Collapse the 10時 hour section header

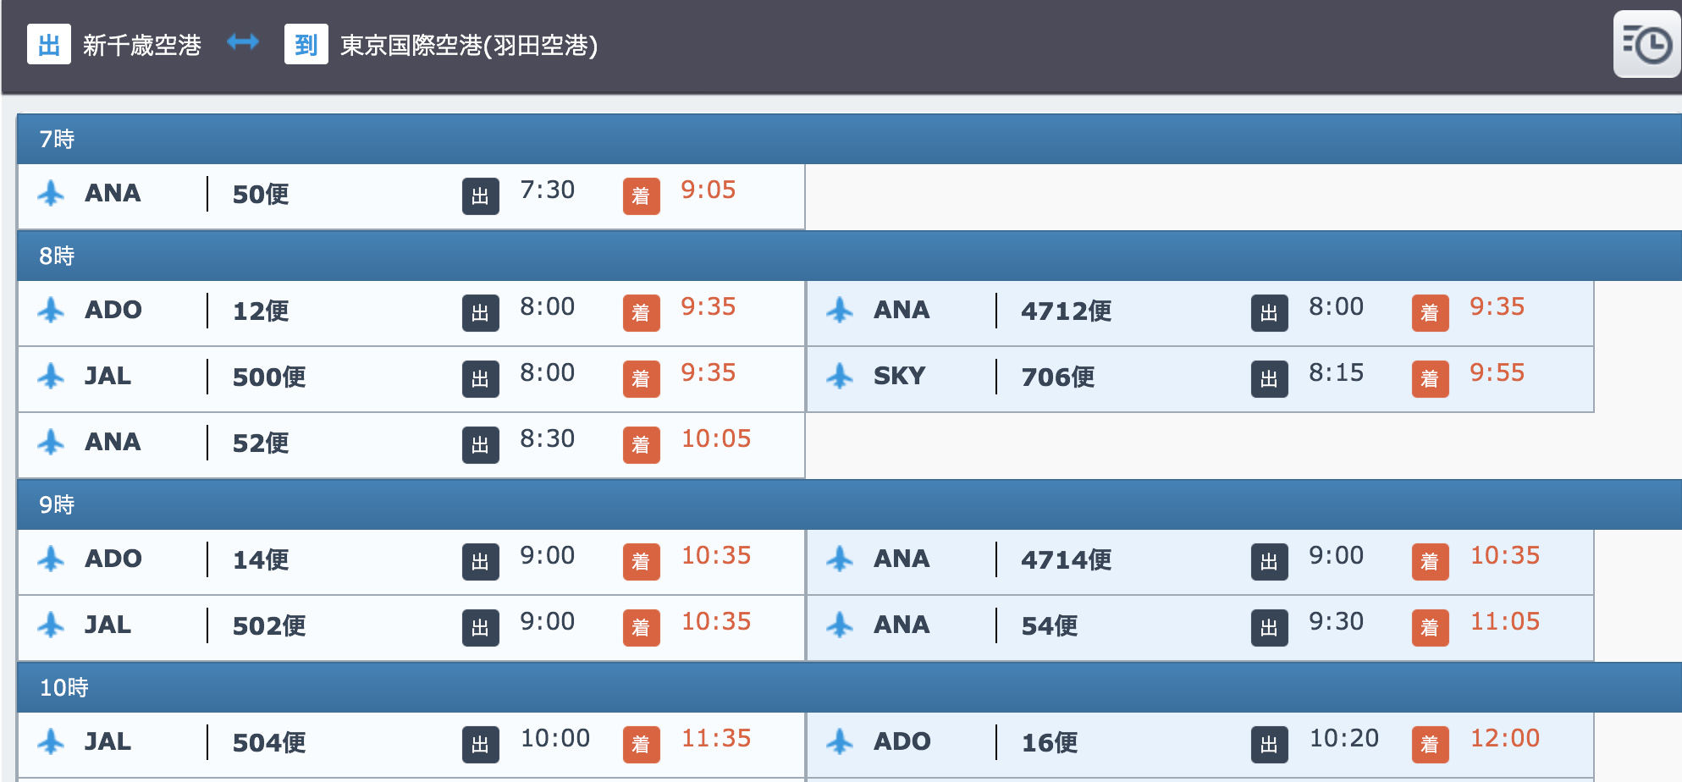click(847, 687)
